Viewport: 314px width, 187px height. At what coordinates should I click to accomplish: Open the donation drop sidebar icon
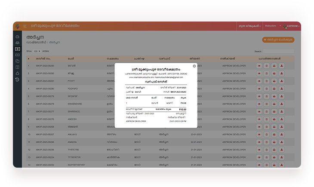18,73
